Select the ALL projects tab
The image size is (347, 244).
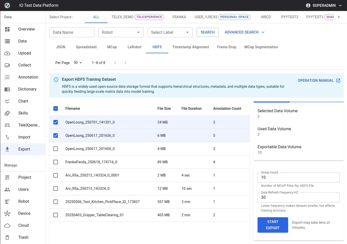click(96, 17)
